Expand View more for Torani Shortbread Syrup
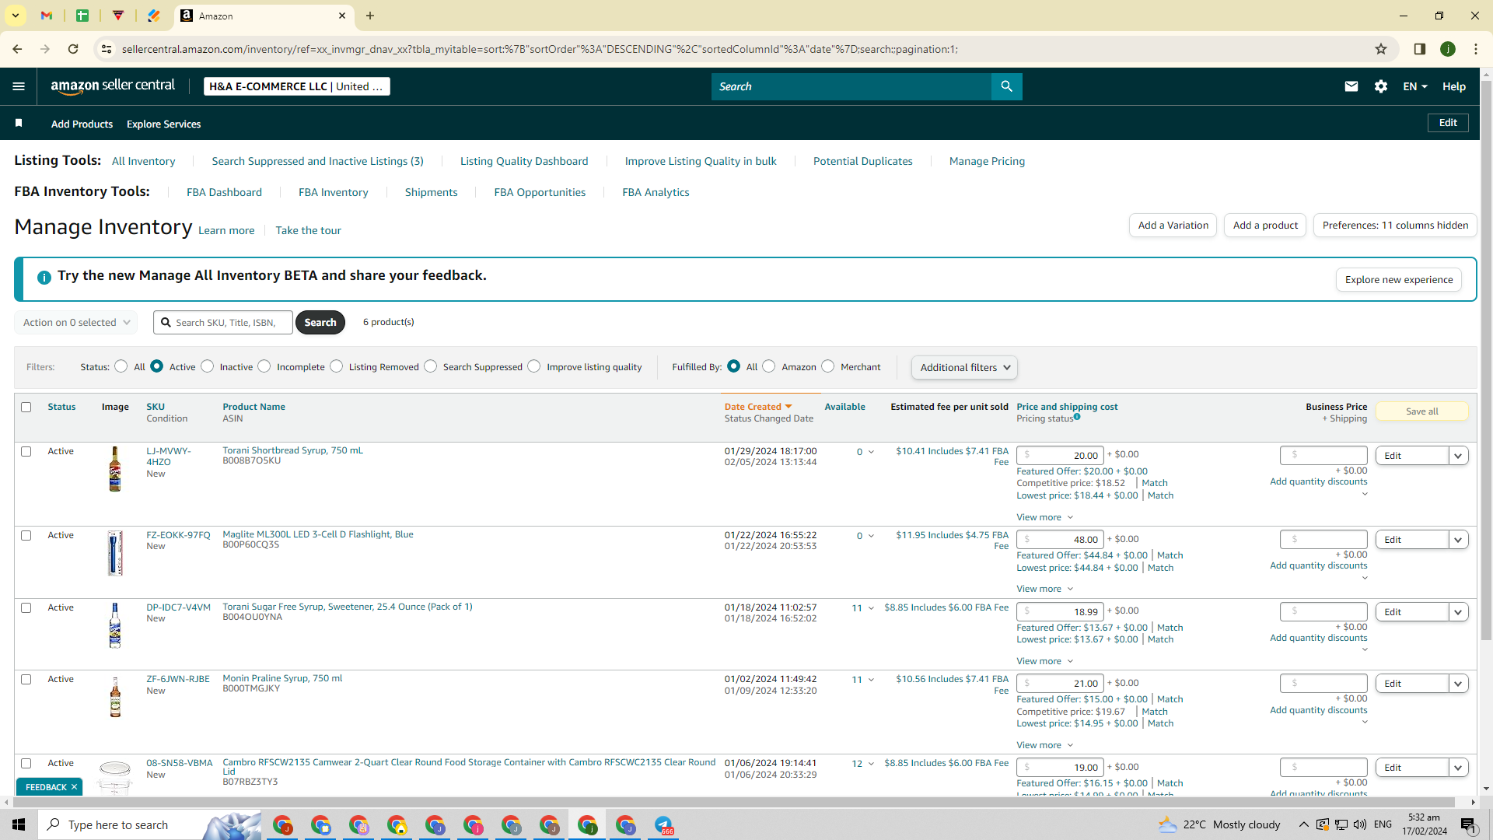1493x840 pixels. click(1044, 517)
